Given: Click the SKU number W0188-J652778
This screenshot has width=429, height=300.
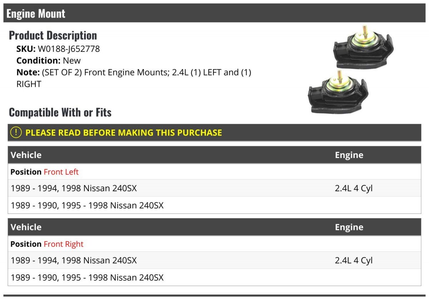Looking at the screenshot, I should (x=69, y=49).
